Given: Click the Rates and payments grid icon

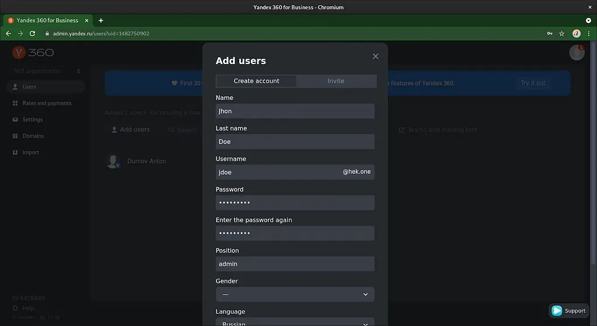Looking at the screenshot, I should click(15, 103).
